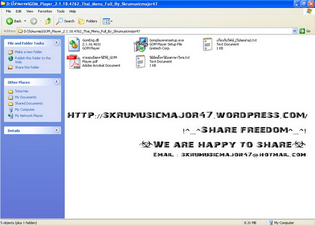Click the "File and Folder Tasks" header

point(26,43)
